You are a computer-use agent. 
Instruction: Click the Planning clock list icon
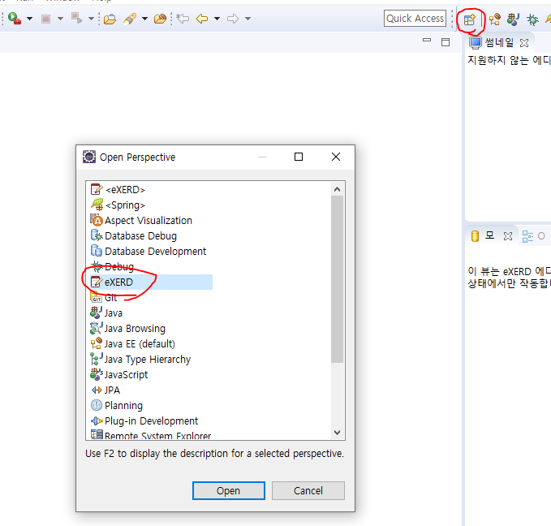[x=97, y=405]
